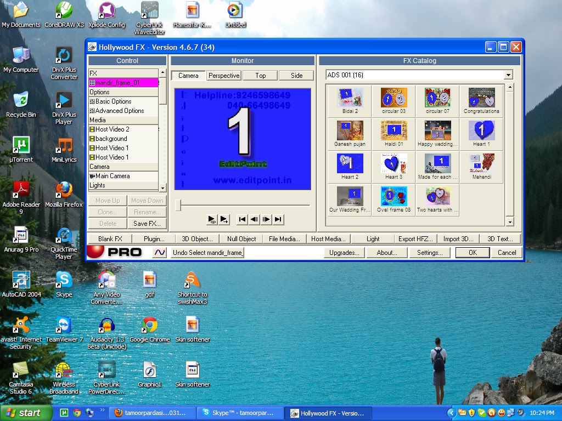
Task: Add a Light to the FX
Action: [x=373, y=239]
